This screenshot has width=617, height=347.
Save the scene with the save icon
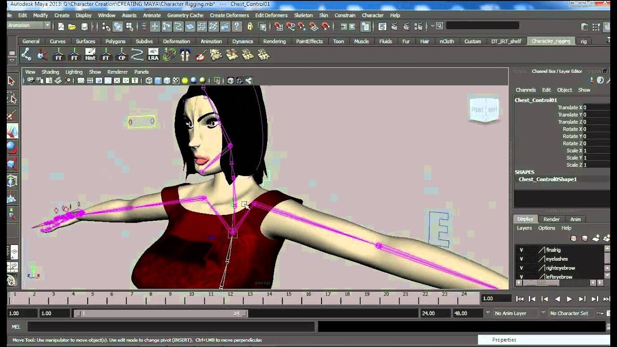[x=83, y=27]
